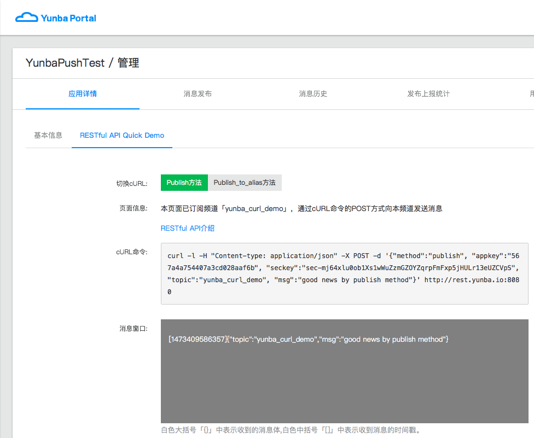Choose the green Publish方法 button
The image size is (534, 438).
point(184,183)
